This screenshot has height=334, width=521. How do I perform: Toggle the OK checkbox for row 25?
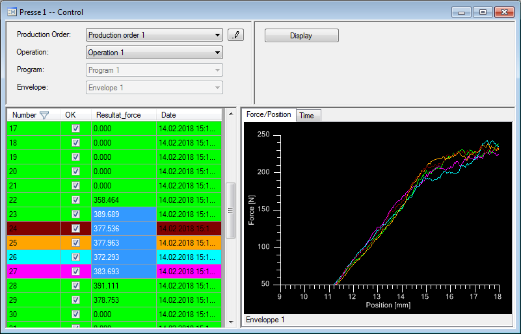pos(75,242)
